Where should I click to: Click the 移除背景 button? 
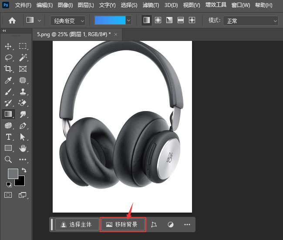pyautogui.click(x=123, y=224)
